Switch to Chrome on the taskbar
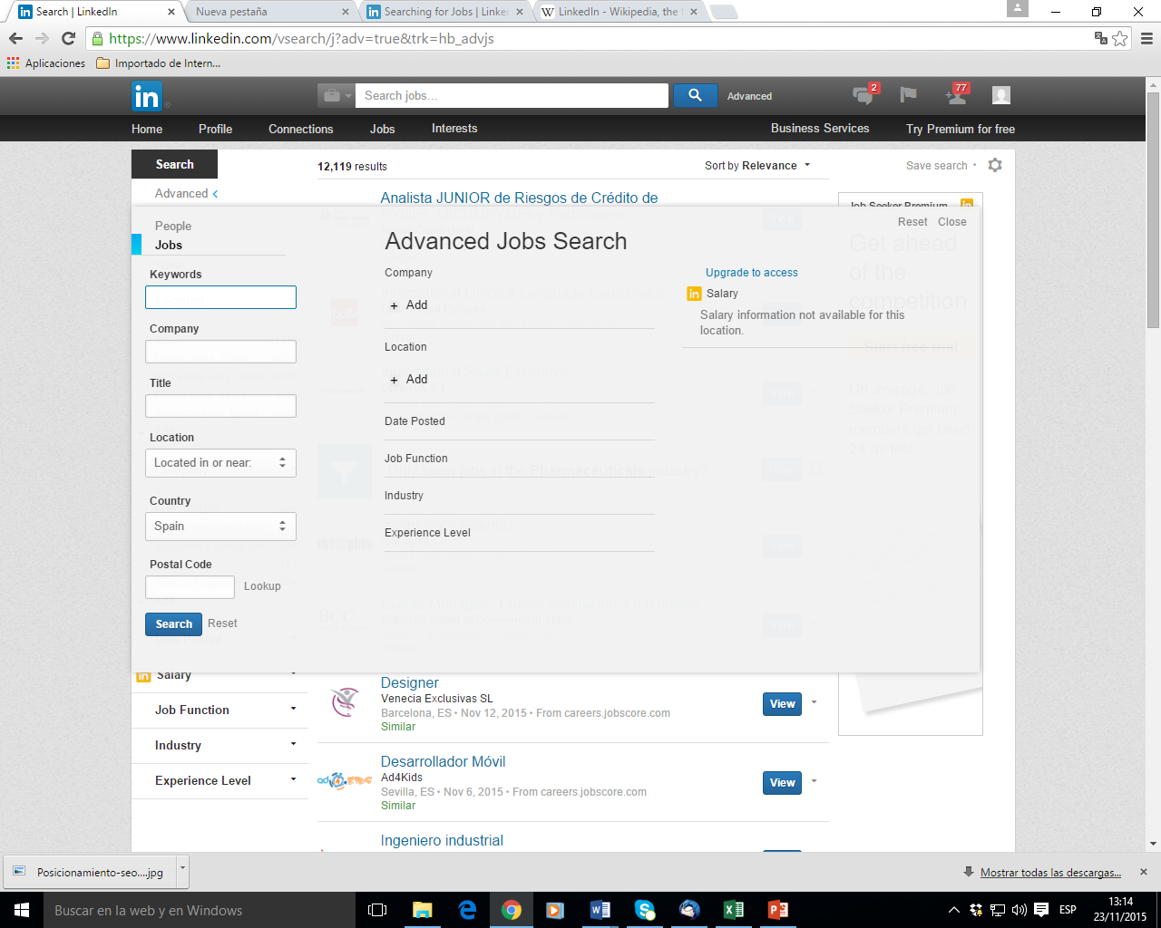The height and width of the screenshot is (928, 1161). [x=512, y=910]
